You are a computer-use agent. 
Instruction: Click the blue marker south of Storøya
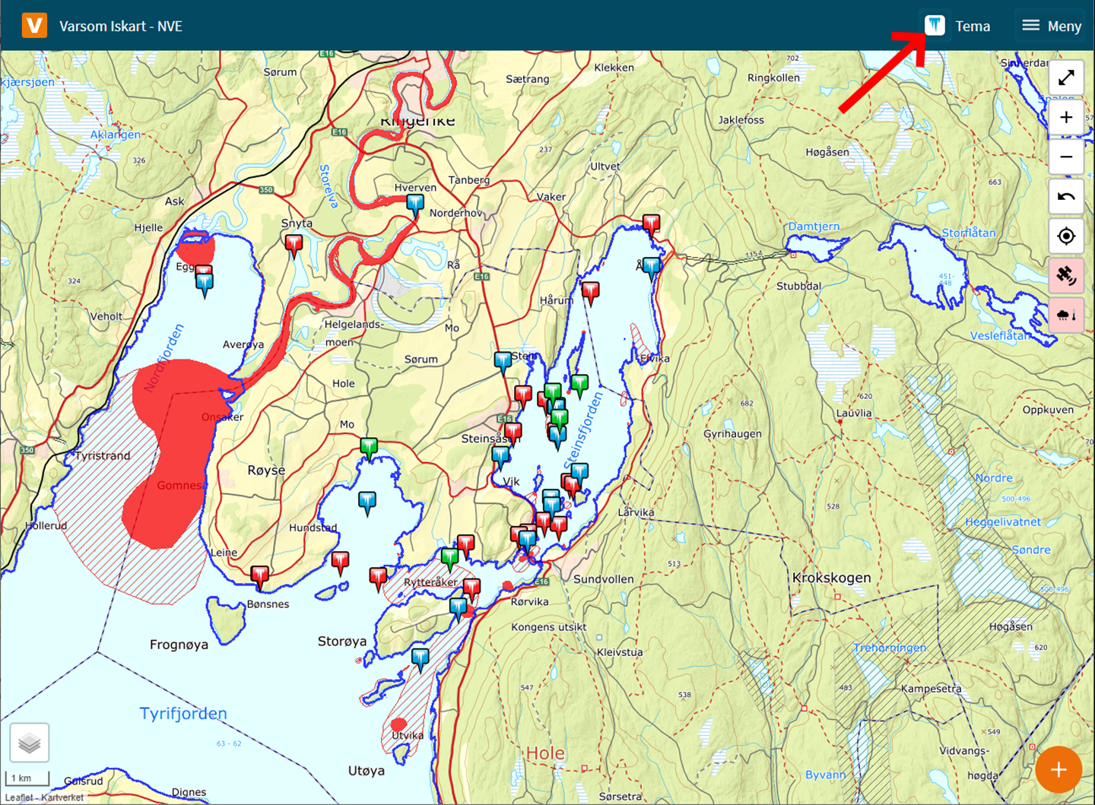[421, 657]
